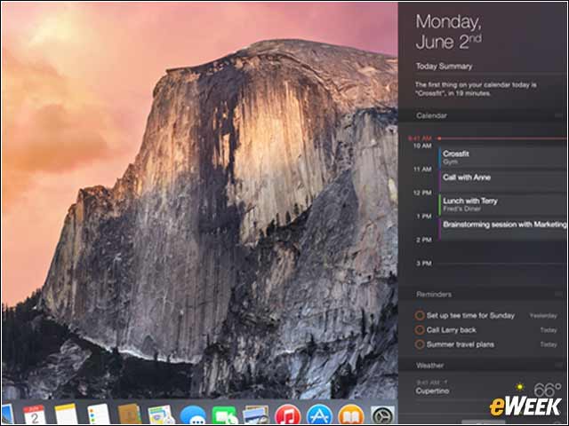Click 'Today' due label beside Summer travel plans
The height and width of the screenshot is (426, 569).
click(x=549, y=344)
